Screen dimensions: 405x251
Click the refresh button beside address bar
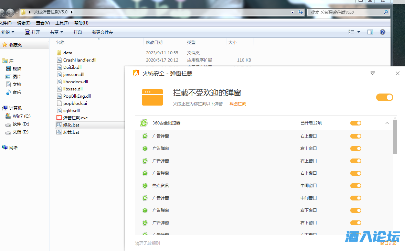pos(300,12)
